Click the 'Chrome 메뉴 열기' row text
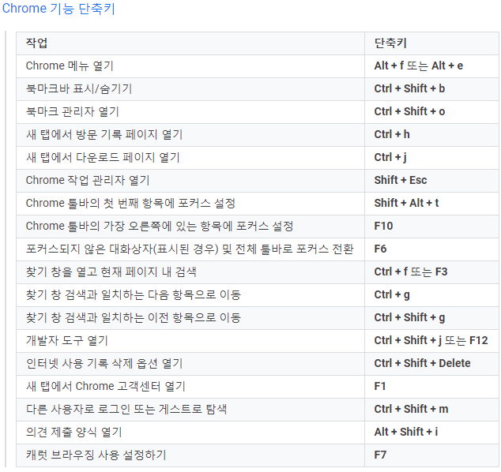 (x=70, y=66)
